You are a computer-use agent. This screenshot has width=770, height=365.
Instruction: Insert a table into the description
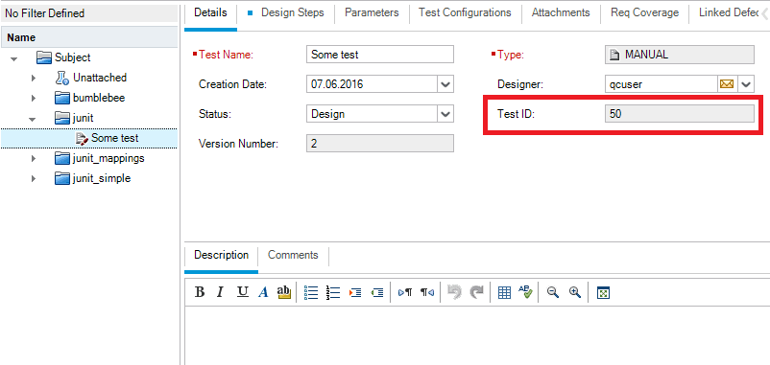coord(504,292)
